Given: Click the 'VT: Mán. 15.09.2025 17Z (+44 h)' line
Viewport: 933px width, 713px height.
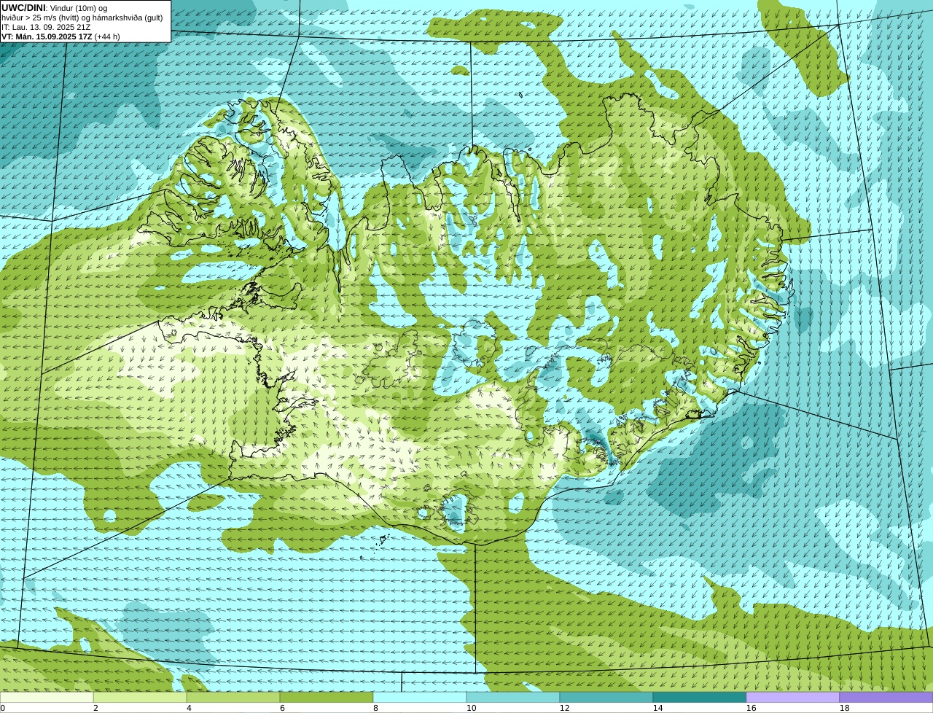Looking at the screenshot, I should (60, 36).
